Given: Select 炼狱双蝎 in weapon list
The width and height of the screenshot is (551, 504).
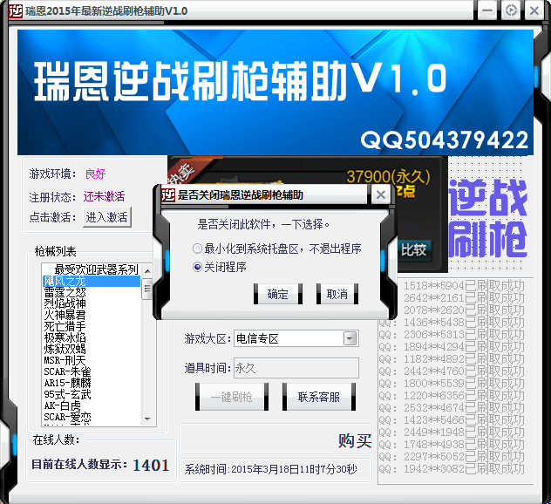Looking at the screenshot, I should point(92,349).
